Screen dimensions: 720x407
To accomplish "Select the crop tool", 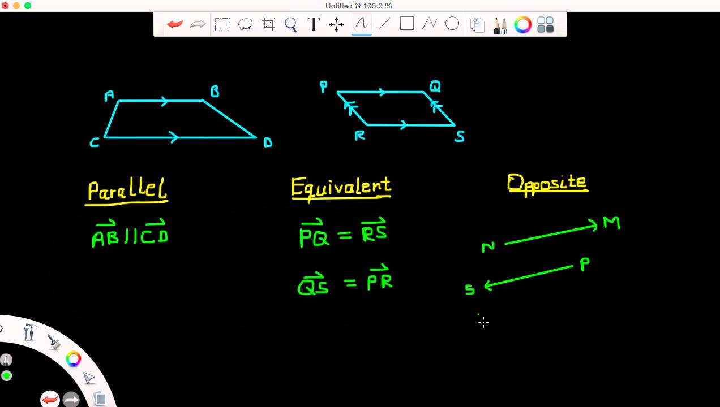I will point(268,24).
